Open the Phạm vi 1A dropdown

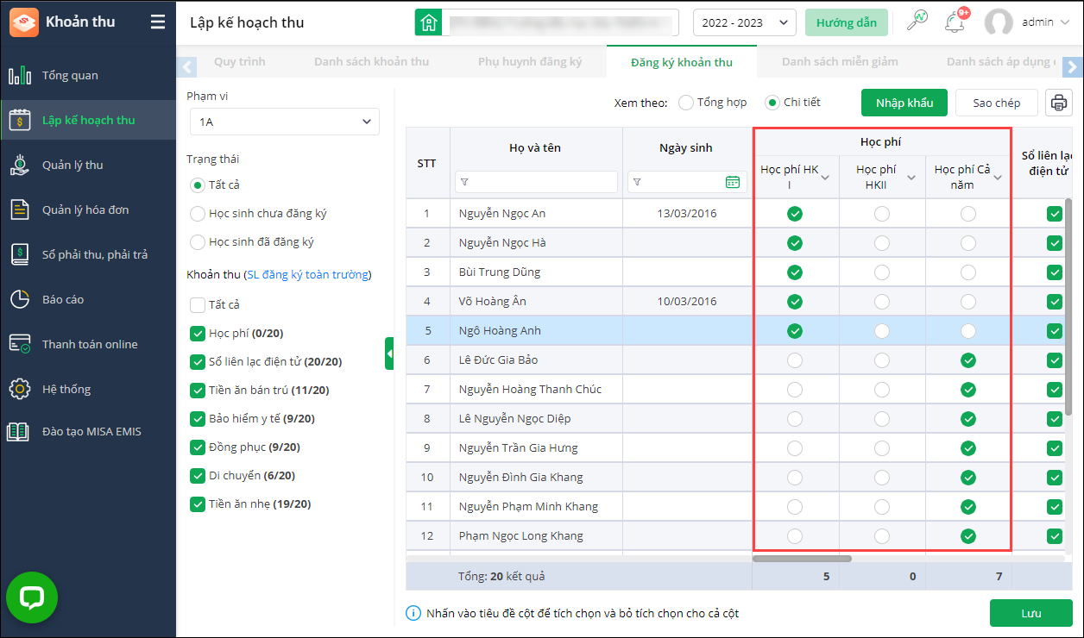pyautogui.click(x=284, y=122)
